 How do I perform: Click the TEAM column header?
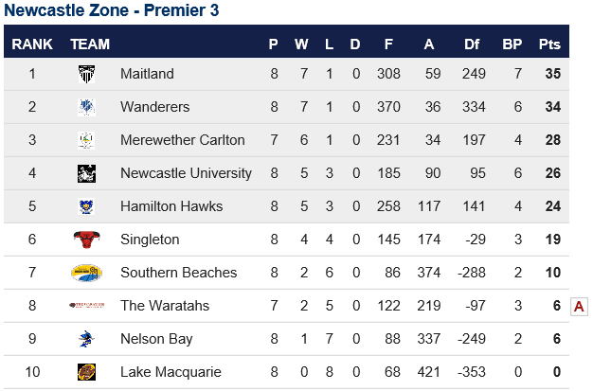[90, 44]
